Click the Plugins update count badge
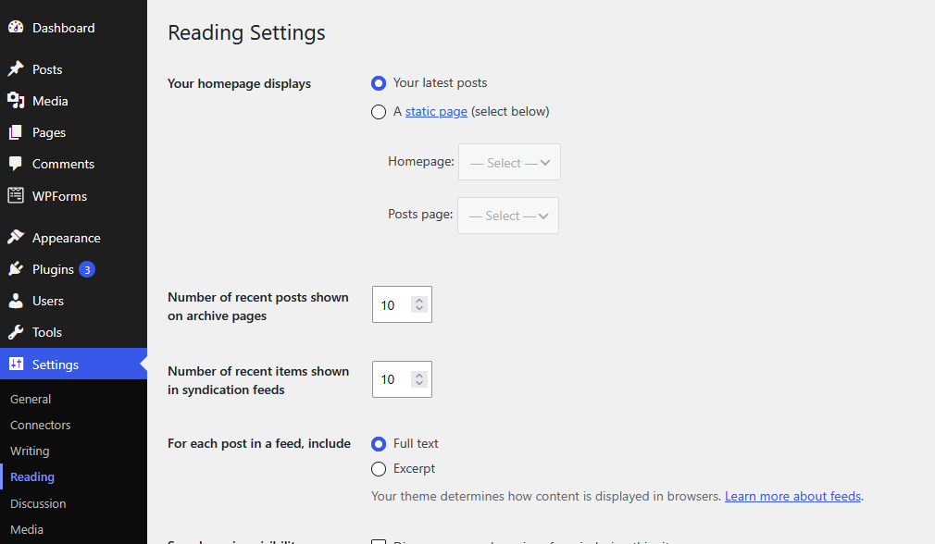Screen dimensions: 935x544 87,270
